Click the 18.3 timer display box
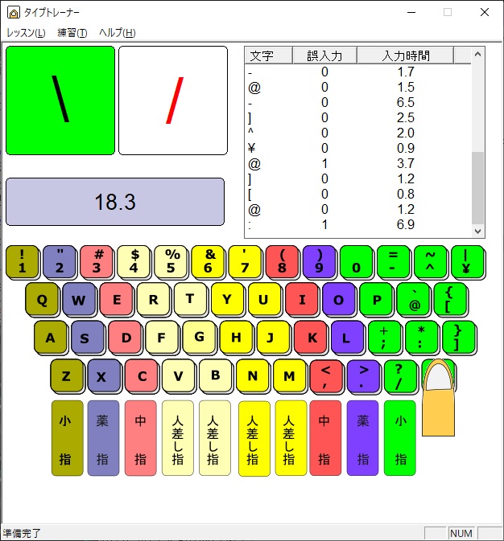Image resolution: width=504 pixels, height=541 pixels. pos(115,202)
